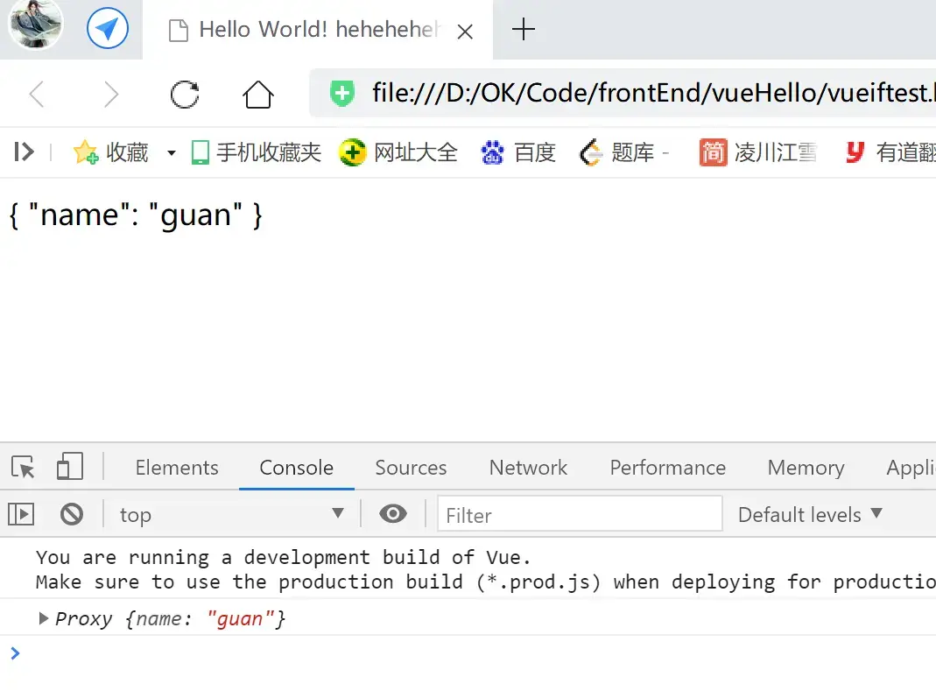Switch to the Sources tab
936x691 pixels.
click(x=411, y=468)
